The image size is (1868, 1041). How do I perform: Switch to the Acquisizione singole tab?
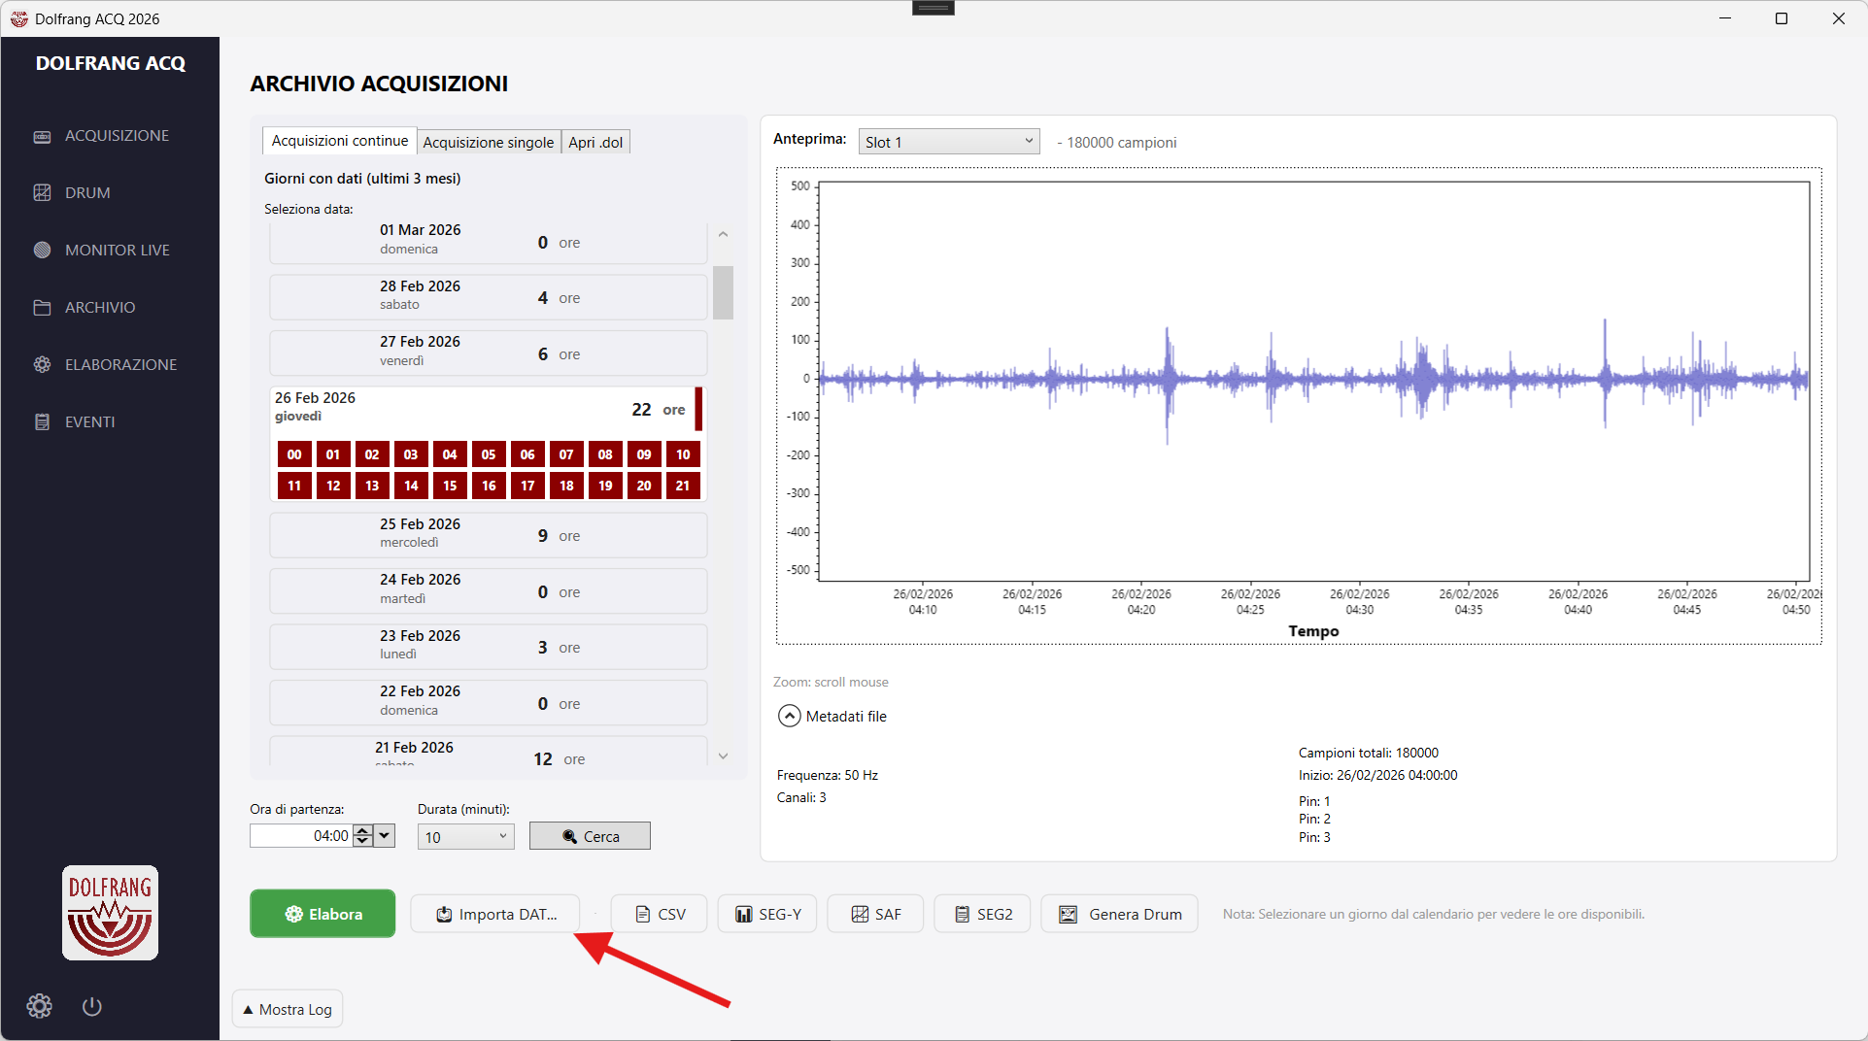(488, 143)
